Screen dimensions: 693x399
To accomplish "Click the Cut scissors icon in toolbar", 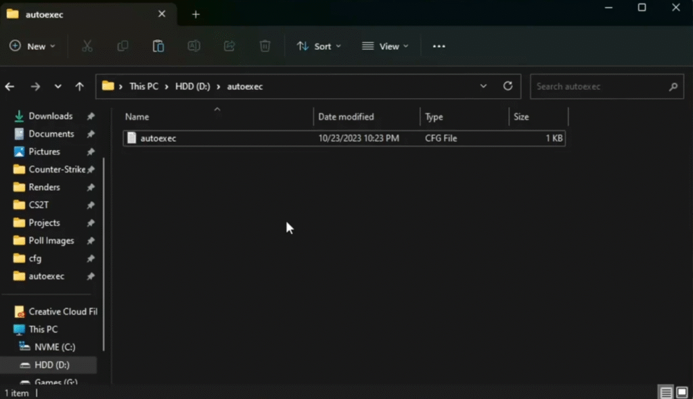I will tap(87, 46).
